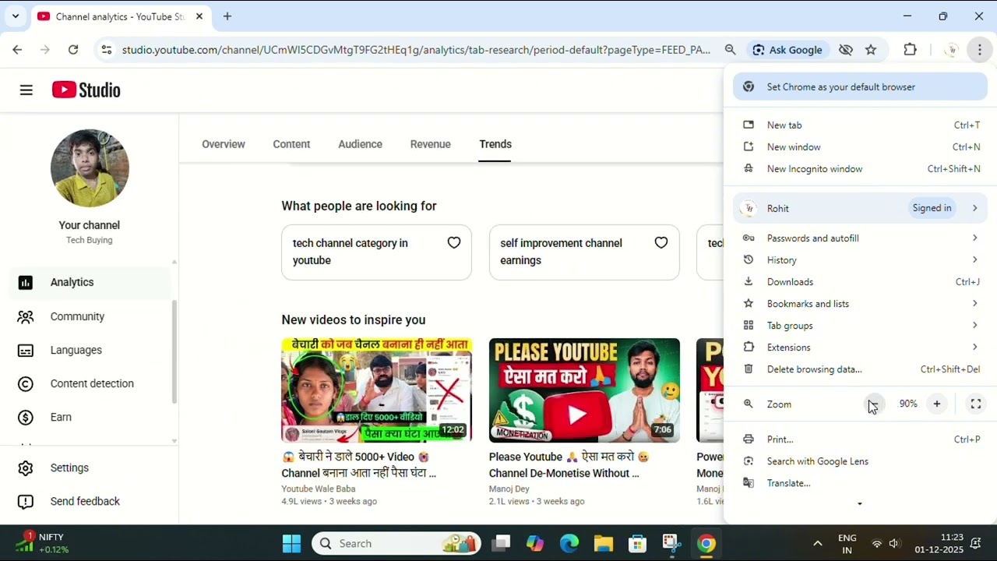
Task: Select Delete browsing data
Action: pos(861,369)
